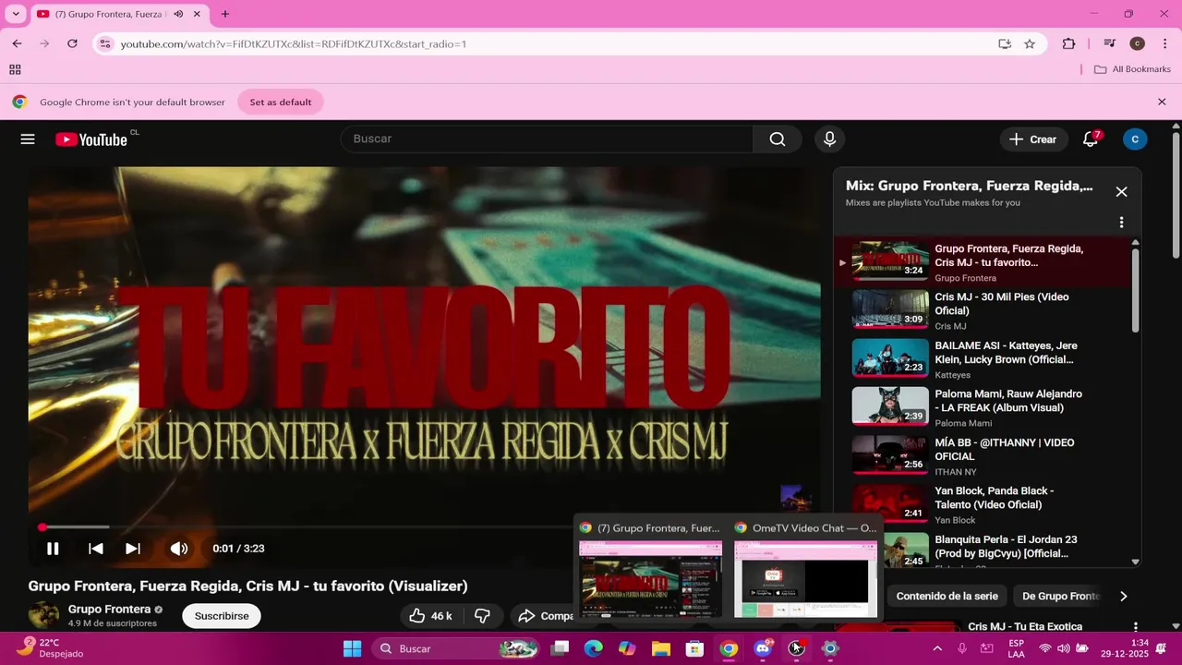This screenshot has height=665, width=1182.
Task: Install app icon in the address bar
Action: tap(1005, 43)
